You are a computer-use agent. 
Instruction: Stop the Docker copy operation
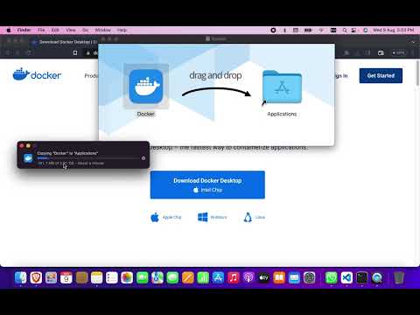[143, 158]
